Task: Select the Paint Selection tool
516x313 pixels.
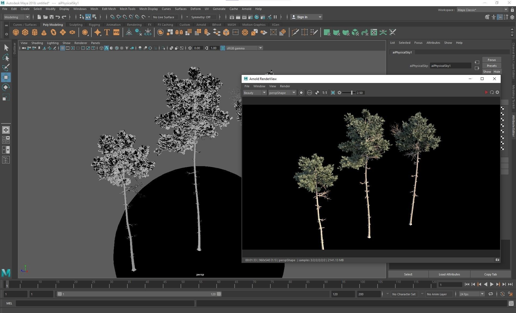Action: [x=6, y=67]
